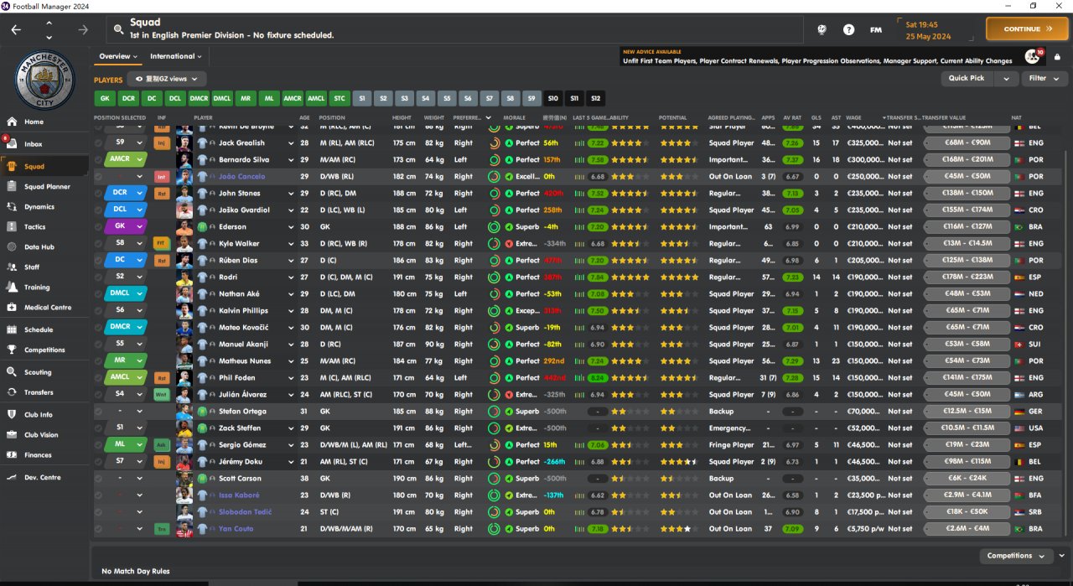1073x586 pixels.
Task: Click the Int tag on João Cancelo
Action: (162, 176)
